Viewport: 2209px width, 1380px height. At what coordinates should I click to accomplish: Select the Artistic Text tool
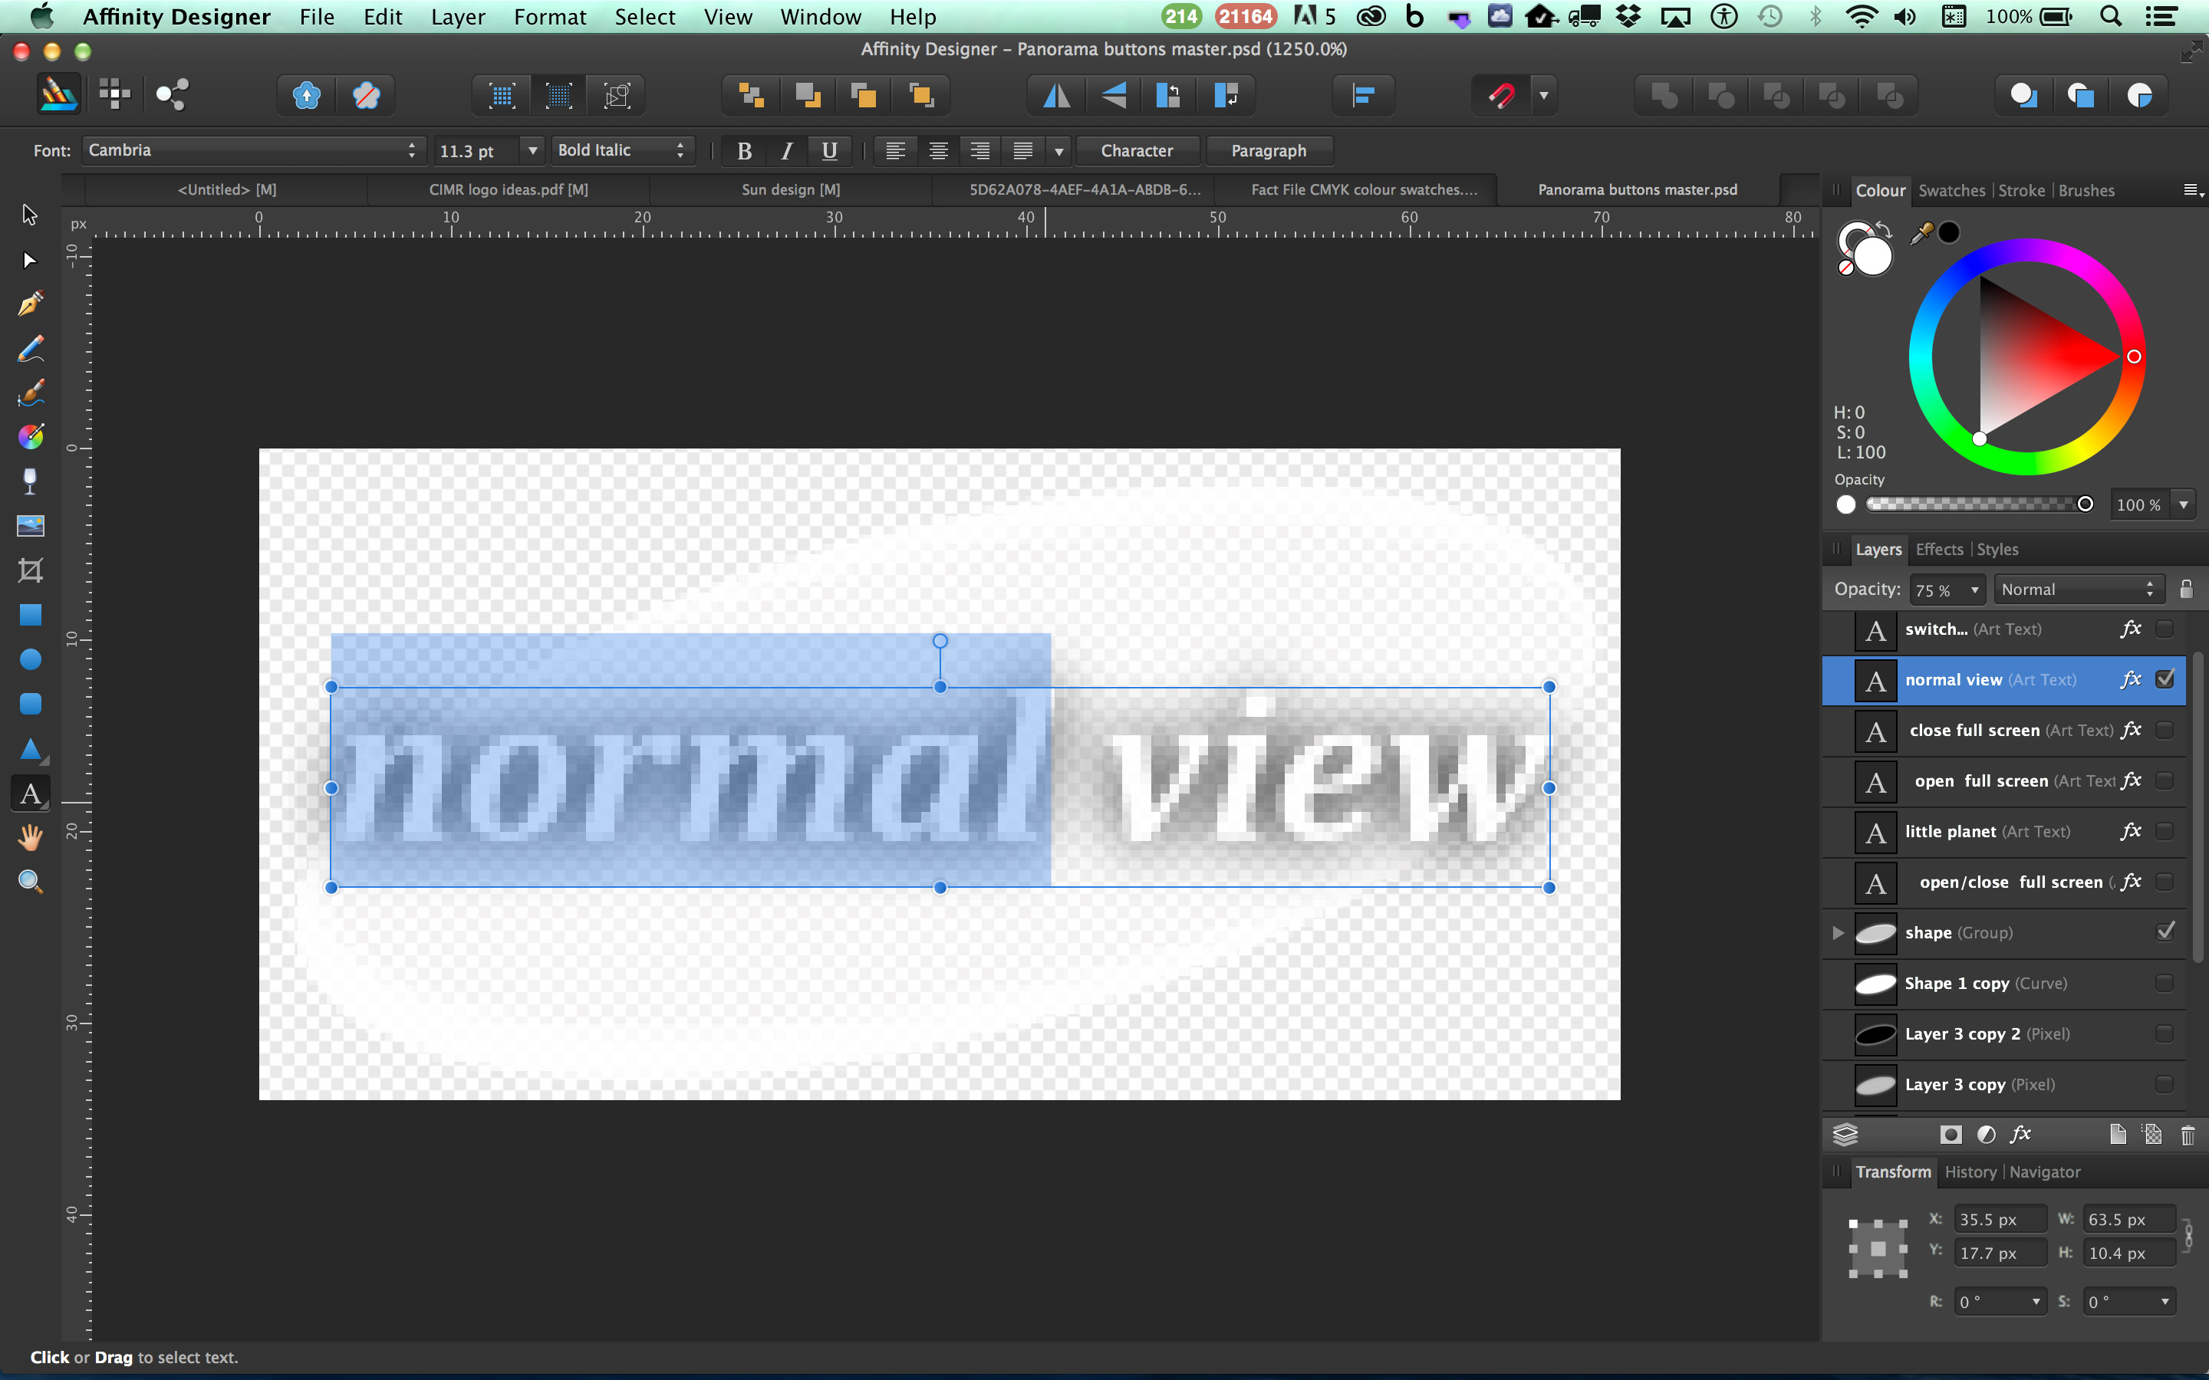point(30,793)
